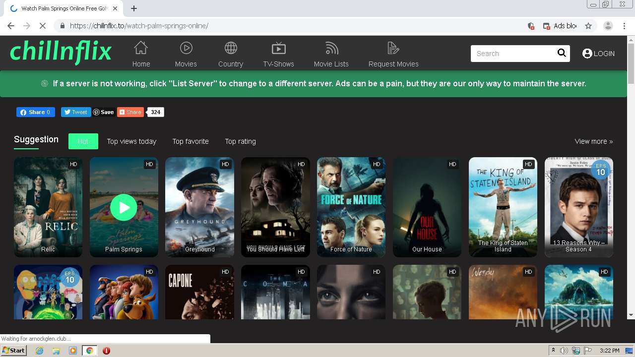Open the taskbar file explorer folder
The image size is (635, 357).
click(56, 351)
